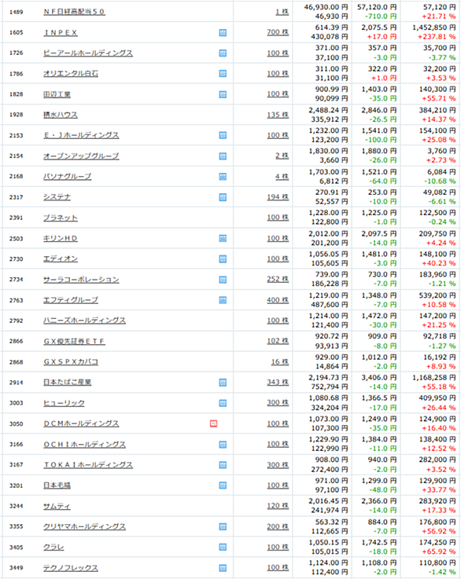Open the ＮＦ日経高配当５０ stock link
Image resolution: width=461 pixels, height=579 pixels.
74,12
